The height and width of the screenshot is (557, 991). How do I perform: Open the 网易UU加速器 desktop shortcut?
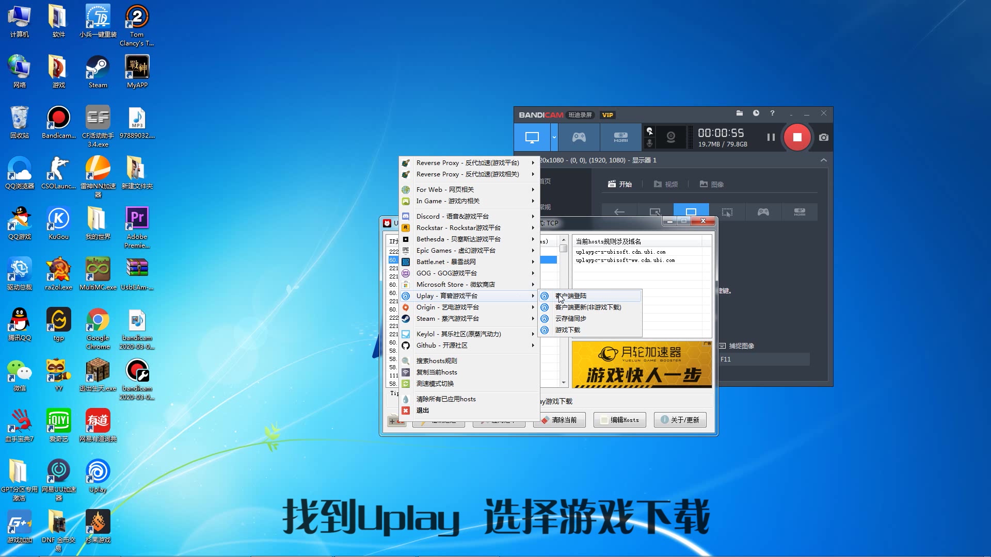(x=58, y=480)
